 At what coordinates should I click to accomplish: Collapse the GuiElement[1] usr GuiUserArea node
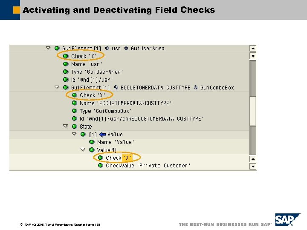[x=48, y=48]
